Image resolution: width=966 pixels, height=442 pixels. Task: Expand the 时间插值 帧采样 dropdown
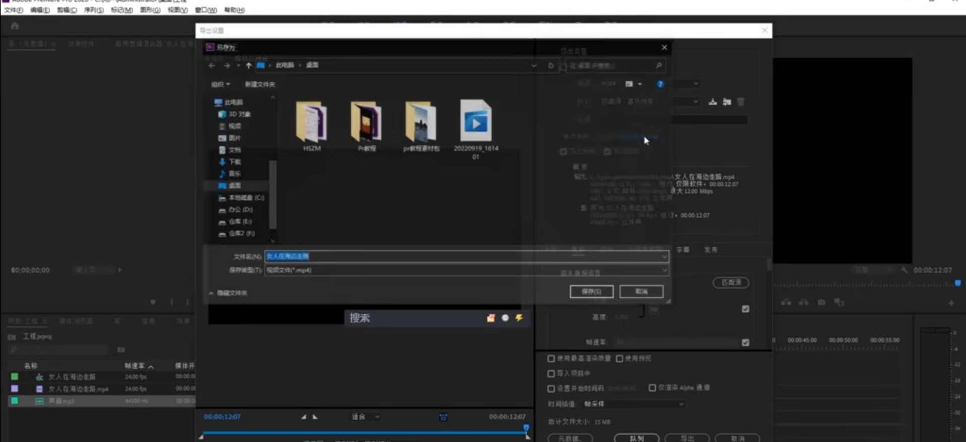coord(633,404)
